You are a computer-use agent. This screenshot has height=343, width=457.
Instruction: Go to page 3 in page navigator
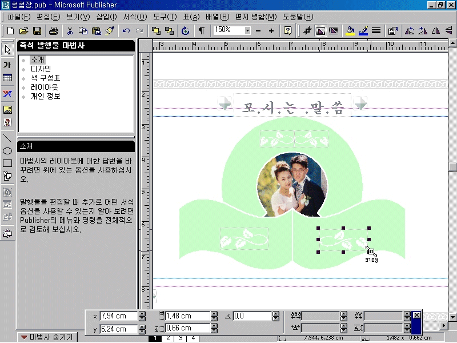tap(179, 338)
